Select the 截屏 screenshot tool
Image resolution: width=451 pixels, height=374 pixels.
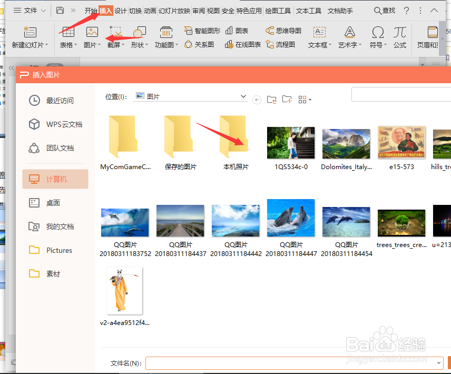coord(115,32)
